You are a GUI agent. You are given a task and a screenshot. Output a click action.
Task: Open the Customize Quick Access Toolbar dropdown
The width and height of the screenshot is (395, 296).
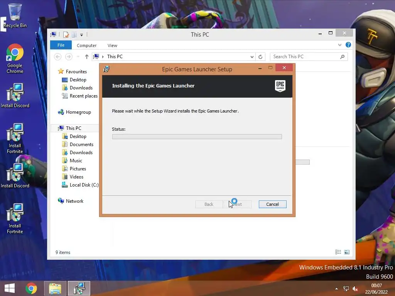tap(81, 35)
